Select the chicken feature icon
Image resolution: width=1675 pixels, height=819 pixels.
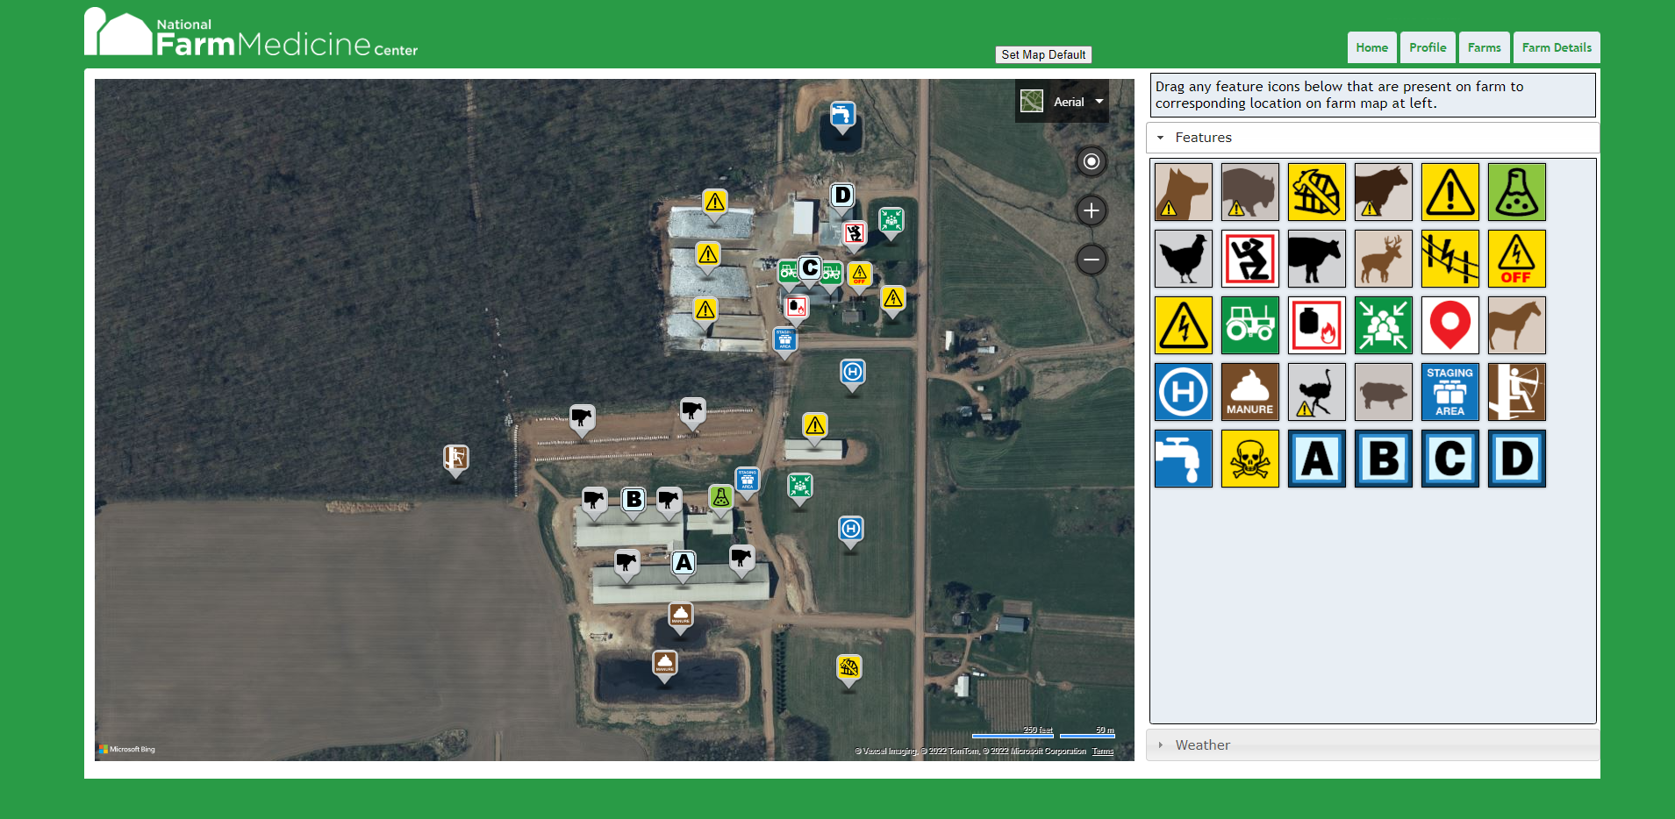1184,259
